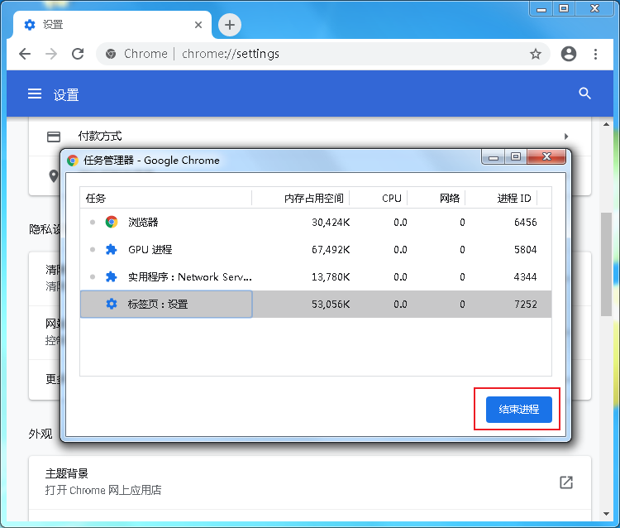Minimize the Chrome browser window
The width and height of the screenshot is (620, 528).
click(x=541, y=9)
